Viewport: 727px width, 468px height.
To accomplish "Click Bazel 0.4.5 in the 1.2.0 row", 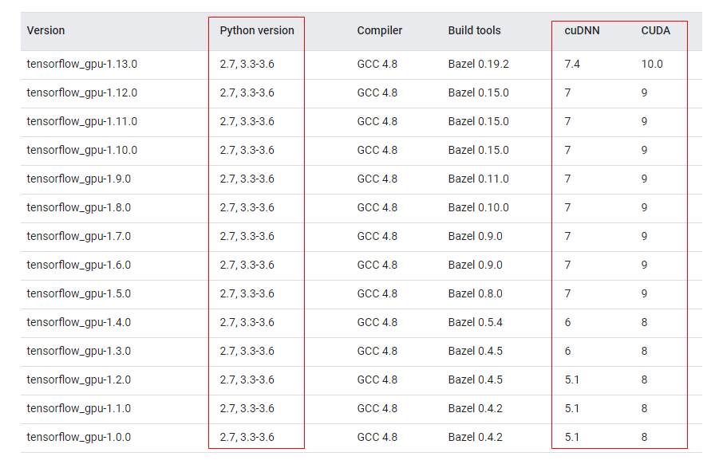I will (x=476, y=380).
